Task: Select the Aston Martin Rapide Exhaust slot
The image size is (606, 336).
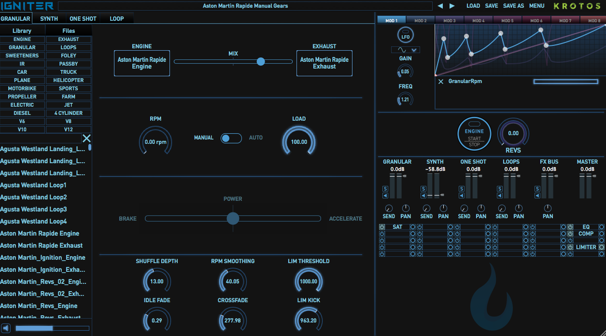Action: [324, 63]
